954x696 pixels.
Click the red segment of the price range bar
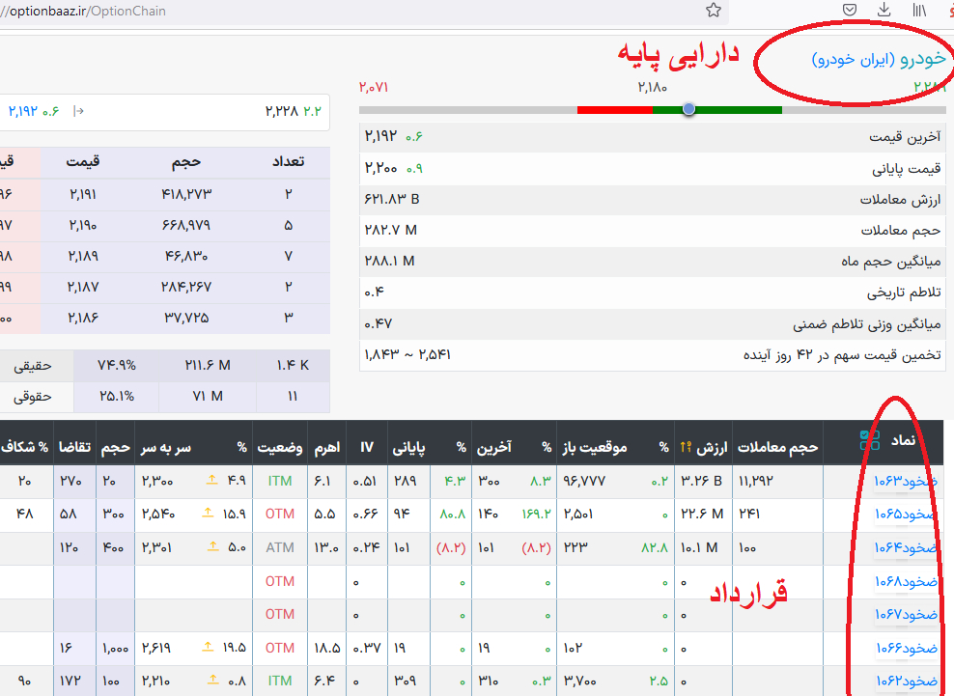point(614,110)
